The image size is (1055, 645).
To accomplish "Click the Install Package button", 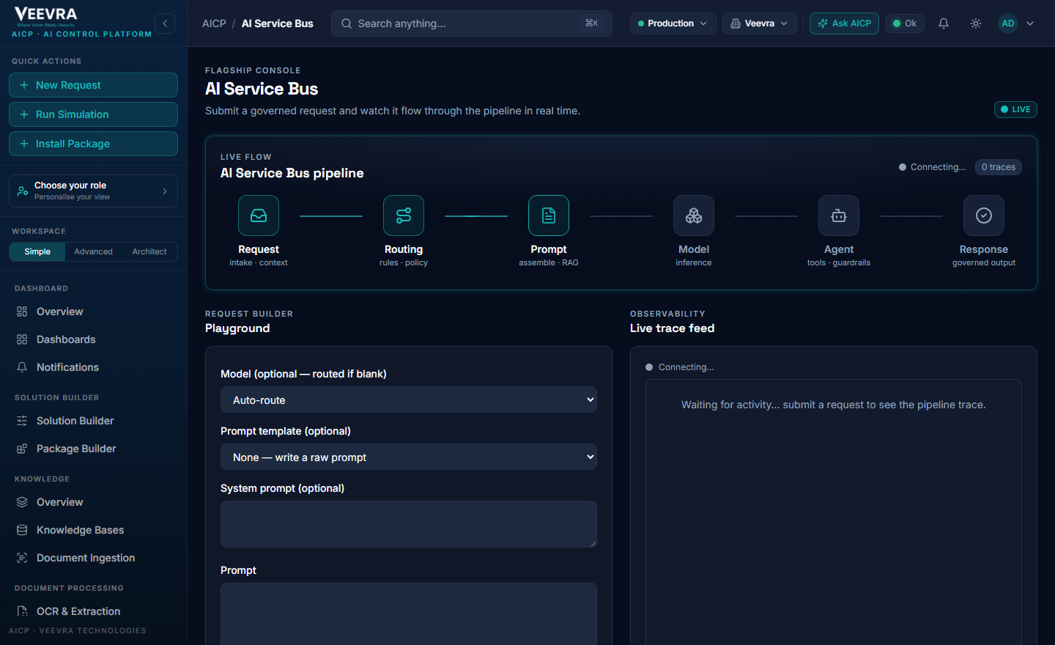I will tap(93, 144).
